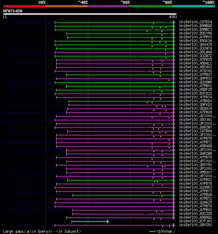
Task: Select the BP071420 query name
Action: (x=13, y=11)
